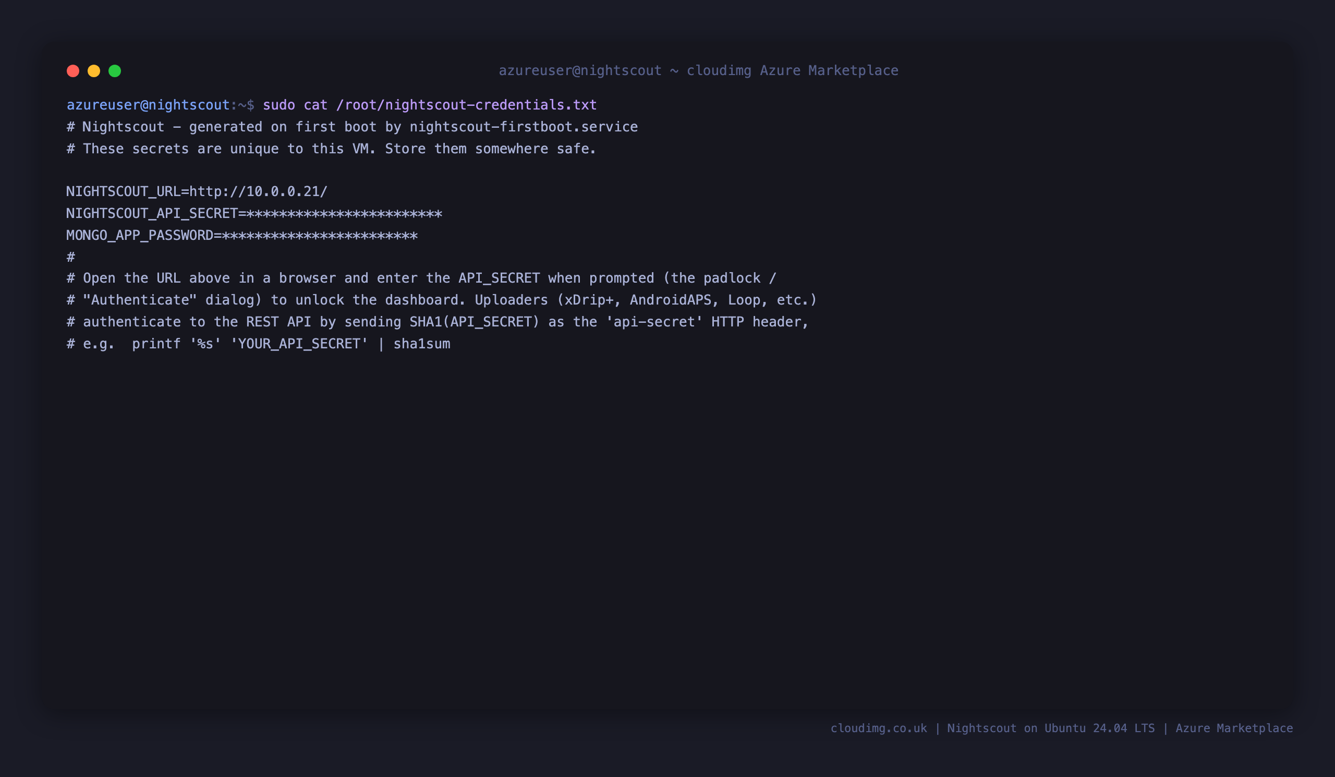Click the lone '#' comment line
This screenshot has height=777, width=1335.
click(70, 257)
